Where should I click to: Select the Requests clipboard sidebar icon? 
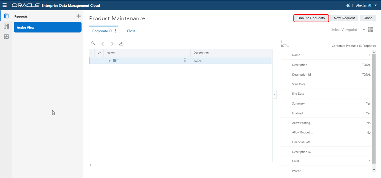pyautogui.click(x=6, y=16)
